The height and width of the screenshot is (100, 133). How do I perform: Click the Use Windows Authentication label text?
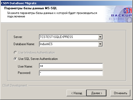coord(37,53)
